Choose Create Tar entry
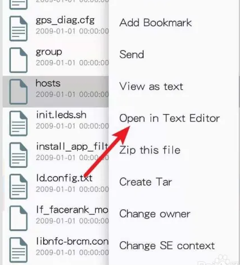240x265 pixels. click(146, 182)
